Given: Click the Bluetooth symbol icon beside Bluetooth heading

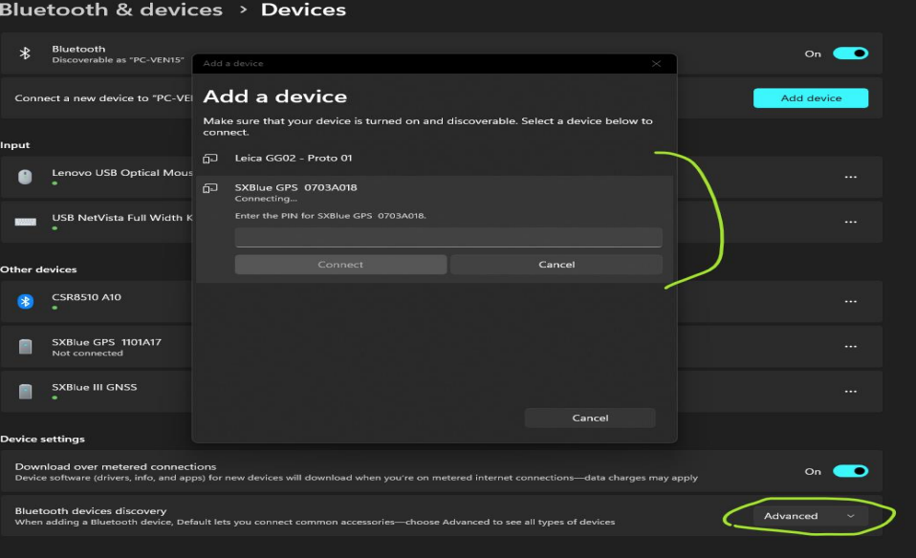Looking at the screenshot, I should click(x=25, y=54).
